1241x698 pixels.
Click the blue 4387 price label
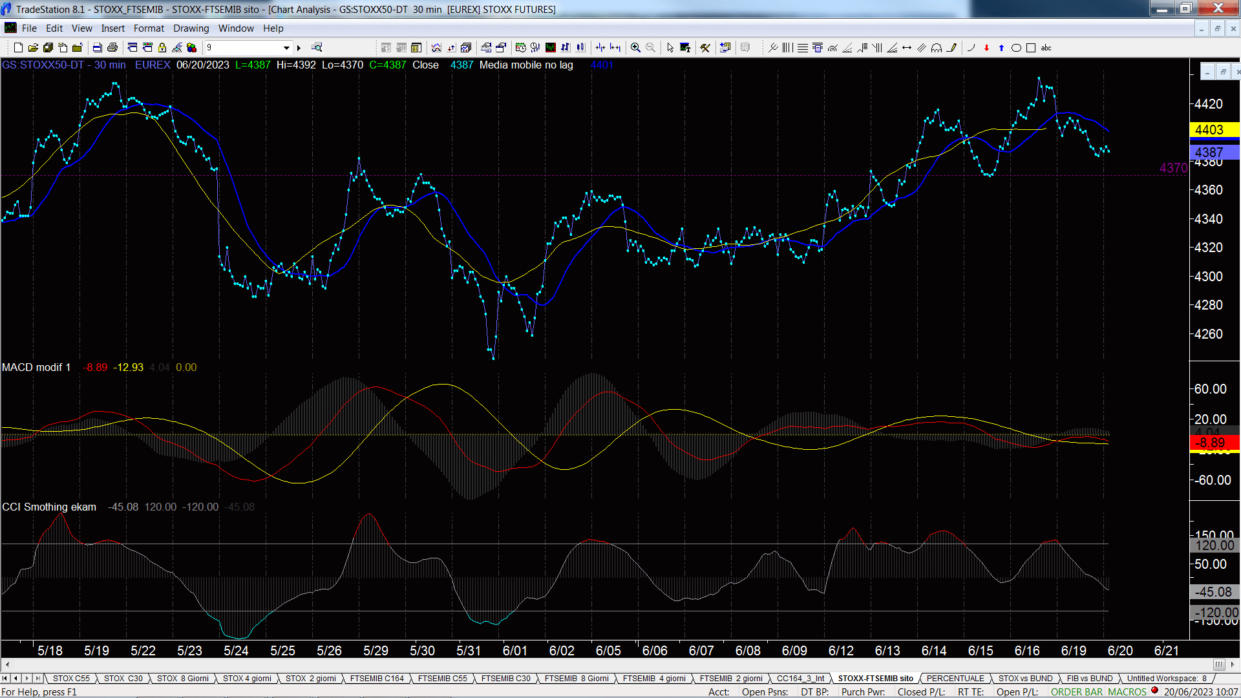pos(1214,153)
